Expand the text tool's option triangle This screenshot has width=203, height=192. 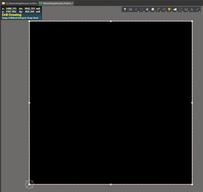tap(194, 11)
